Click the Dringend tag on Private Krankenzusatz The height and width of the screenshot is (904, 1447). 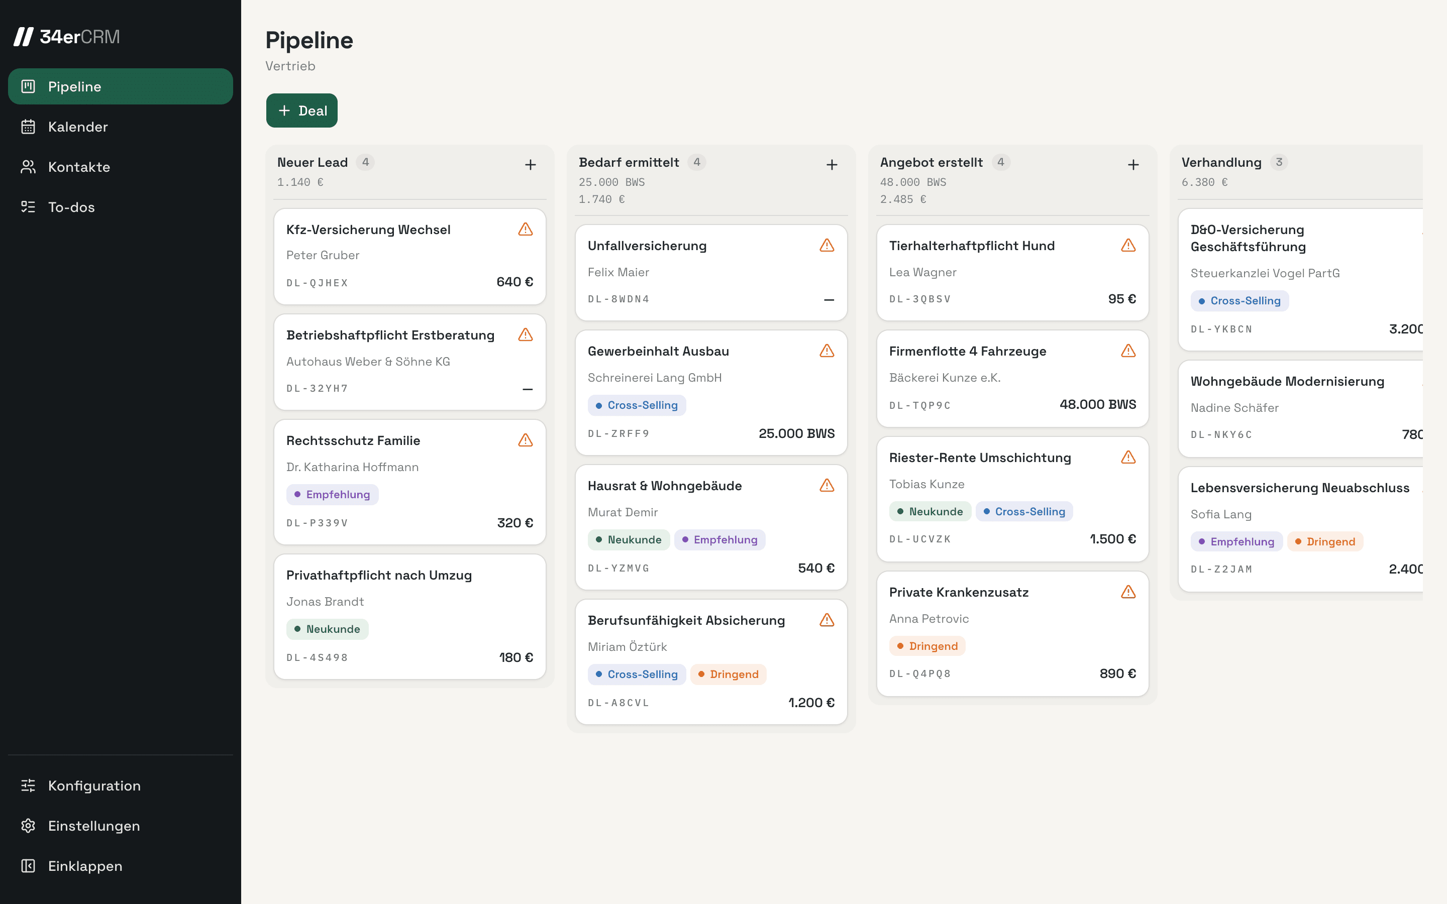pos(927,646)
